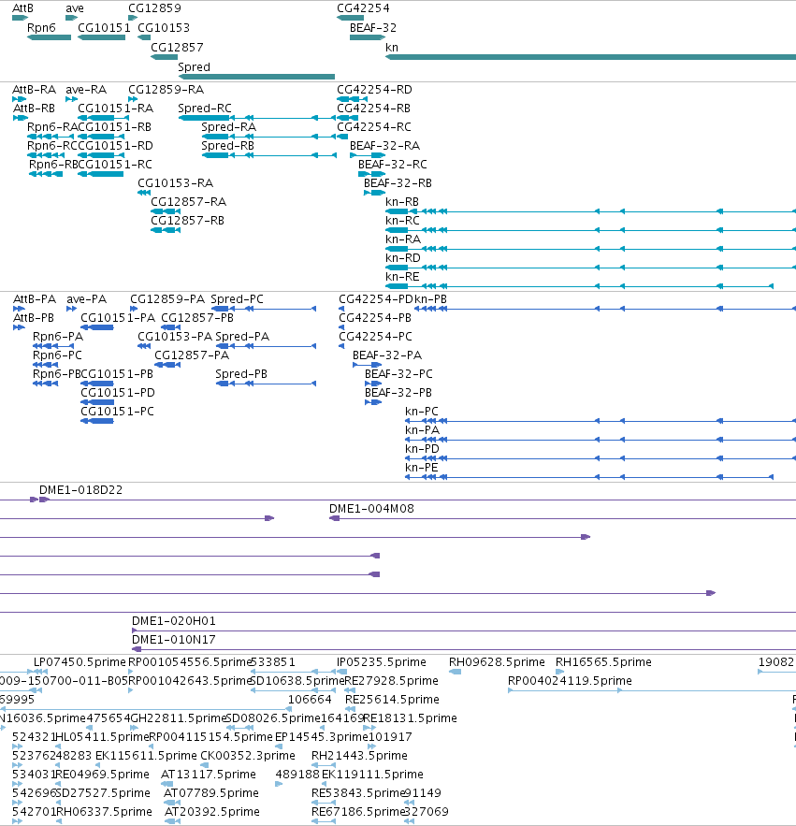Select protein CG10151-PC

(x=97, y=421)
